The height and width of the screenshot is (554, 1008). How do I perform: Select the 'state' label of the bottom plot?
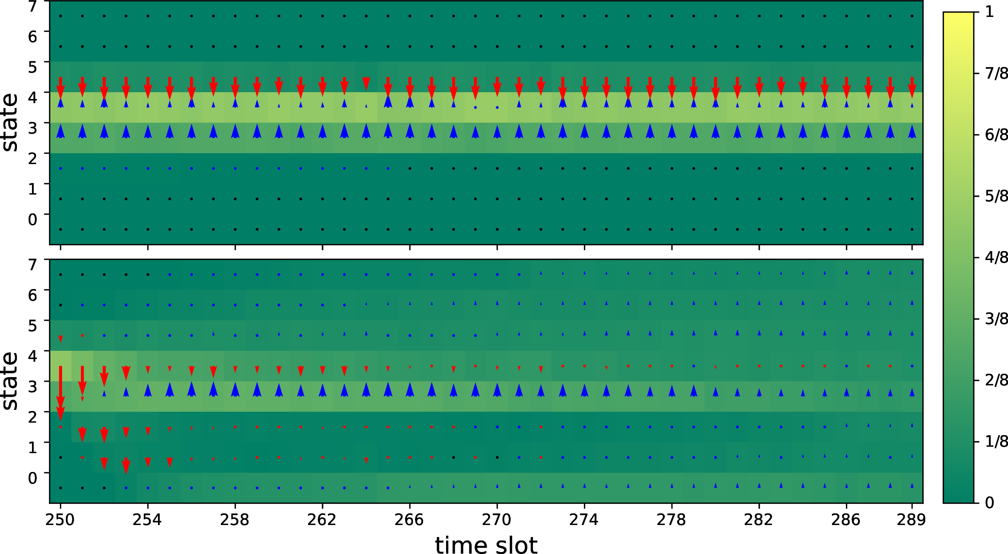pyautogui.click(x=10, y=381)
